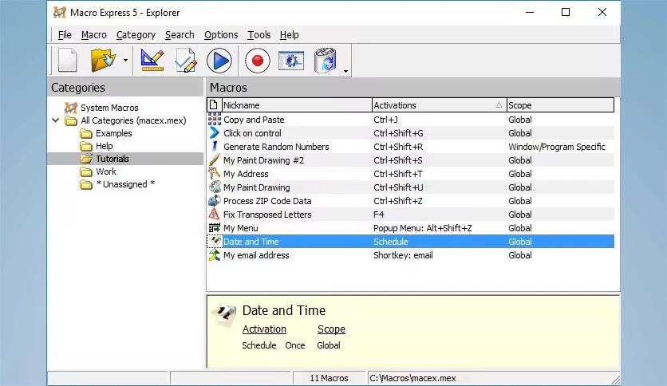Sort by the Scope column header
The width and height of the screenshot is (667, 386).
click(x=560, y=105)
